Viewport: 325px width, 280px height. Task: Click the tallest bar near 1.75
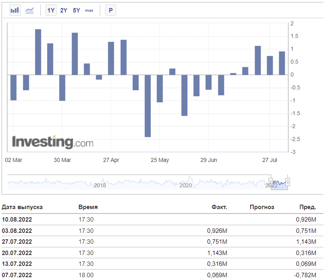pos(38,52)
